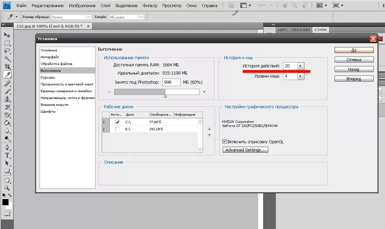Select the Zoom tool in toolbox
The width and height of the screenshot is (385, 229).
click(7, 188)
